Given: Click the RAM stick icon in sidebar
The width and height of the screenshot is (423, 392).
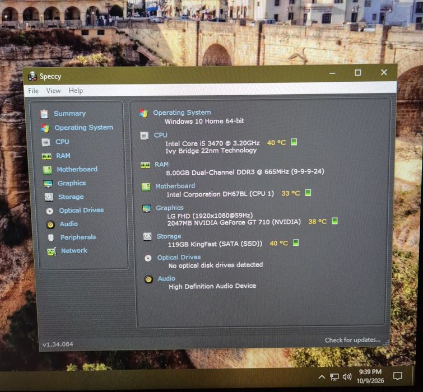Looking at the screenshot, I should pyautogui.click(x=47, y=156).
